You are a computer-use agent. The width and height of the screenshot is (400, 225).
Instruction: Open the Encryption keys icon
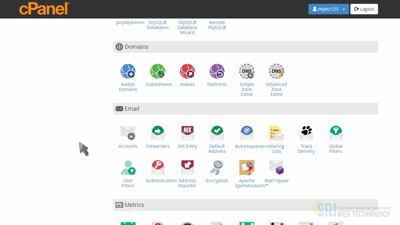tap(217, 168)
